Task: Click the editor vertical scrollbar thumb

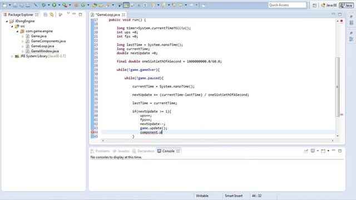Action: coord(338,87)
